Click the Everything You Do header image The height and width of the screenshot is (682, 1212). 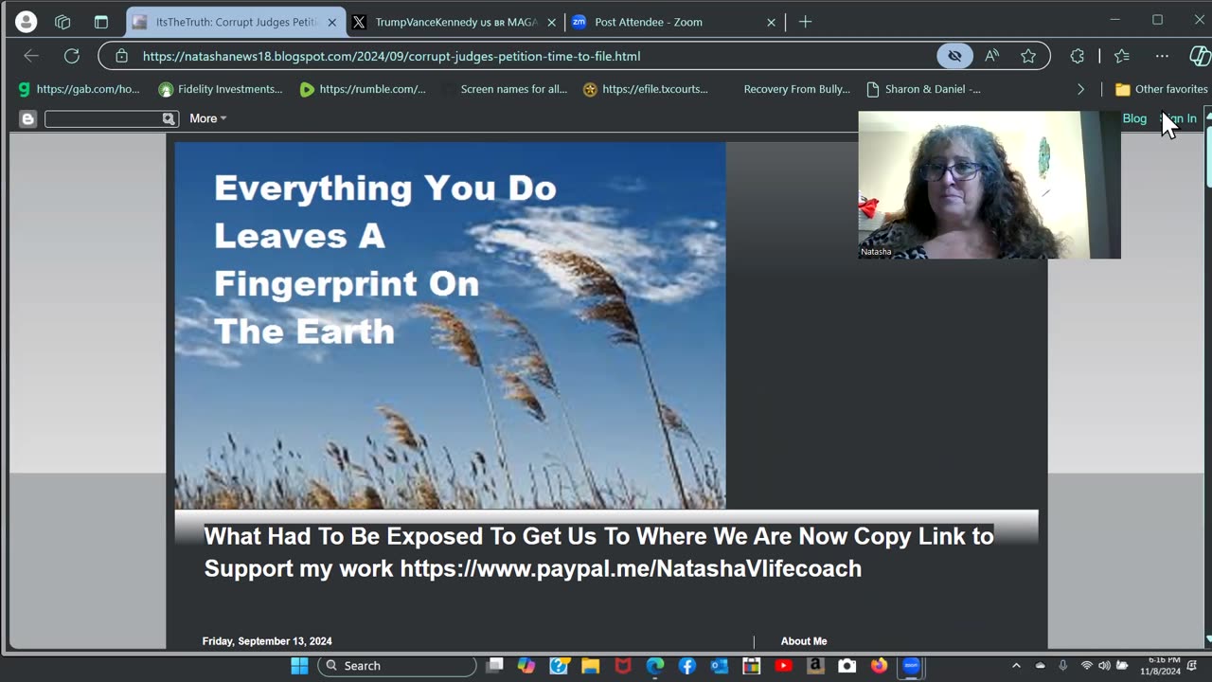(450, 326)
